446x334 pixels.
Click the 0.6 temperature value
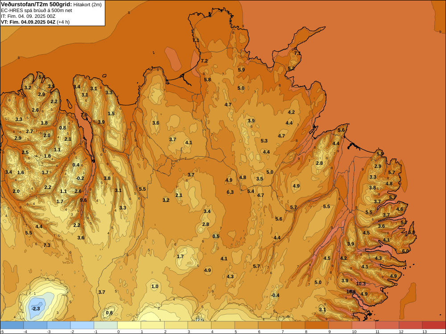tap(109, 313)
